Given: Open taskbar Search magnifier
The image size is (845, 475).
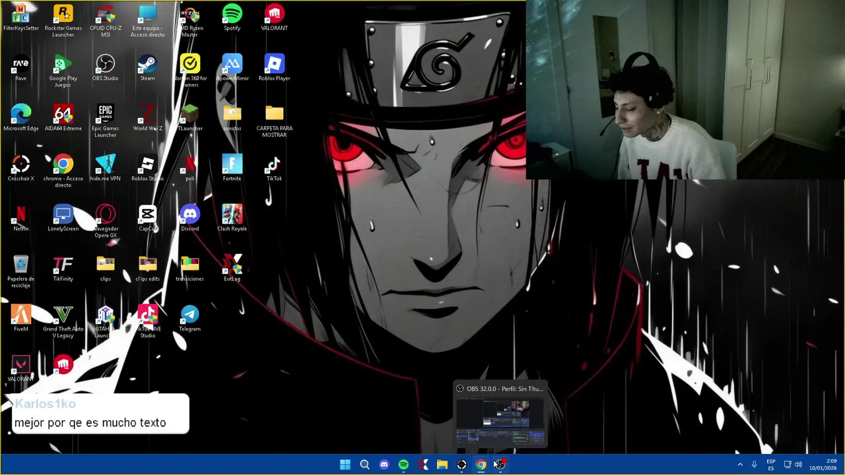Looking at the screenshot, I should (x=364, y=464).
